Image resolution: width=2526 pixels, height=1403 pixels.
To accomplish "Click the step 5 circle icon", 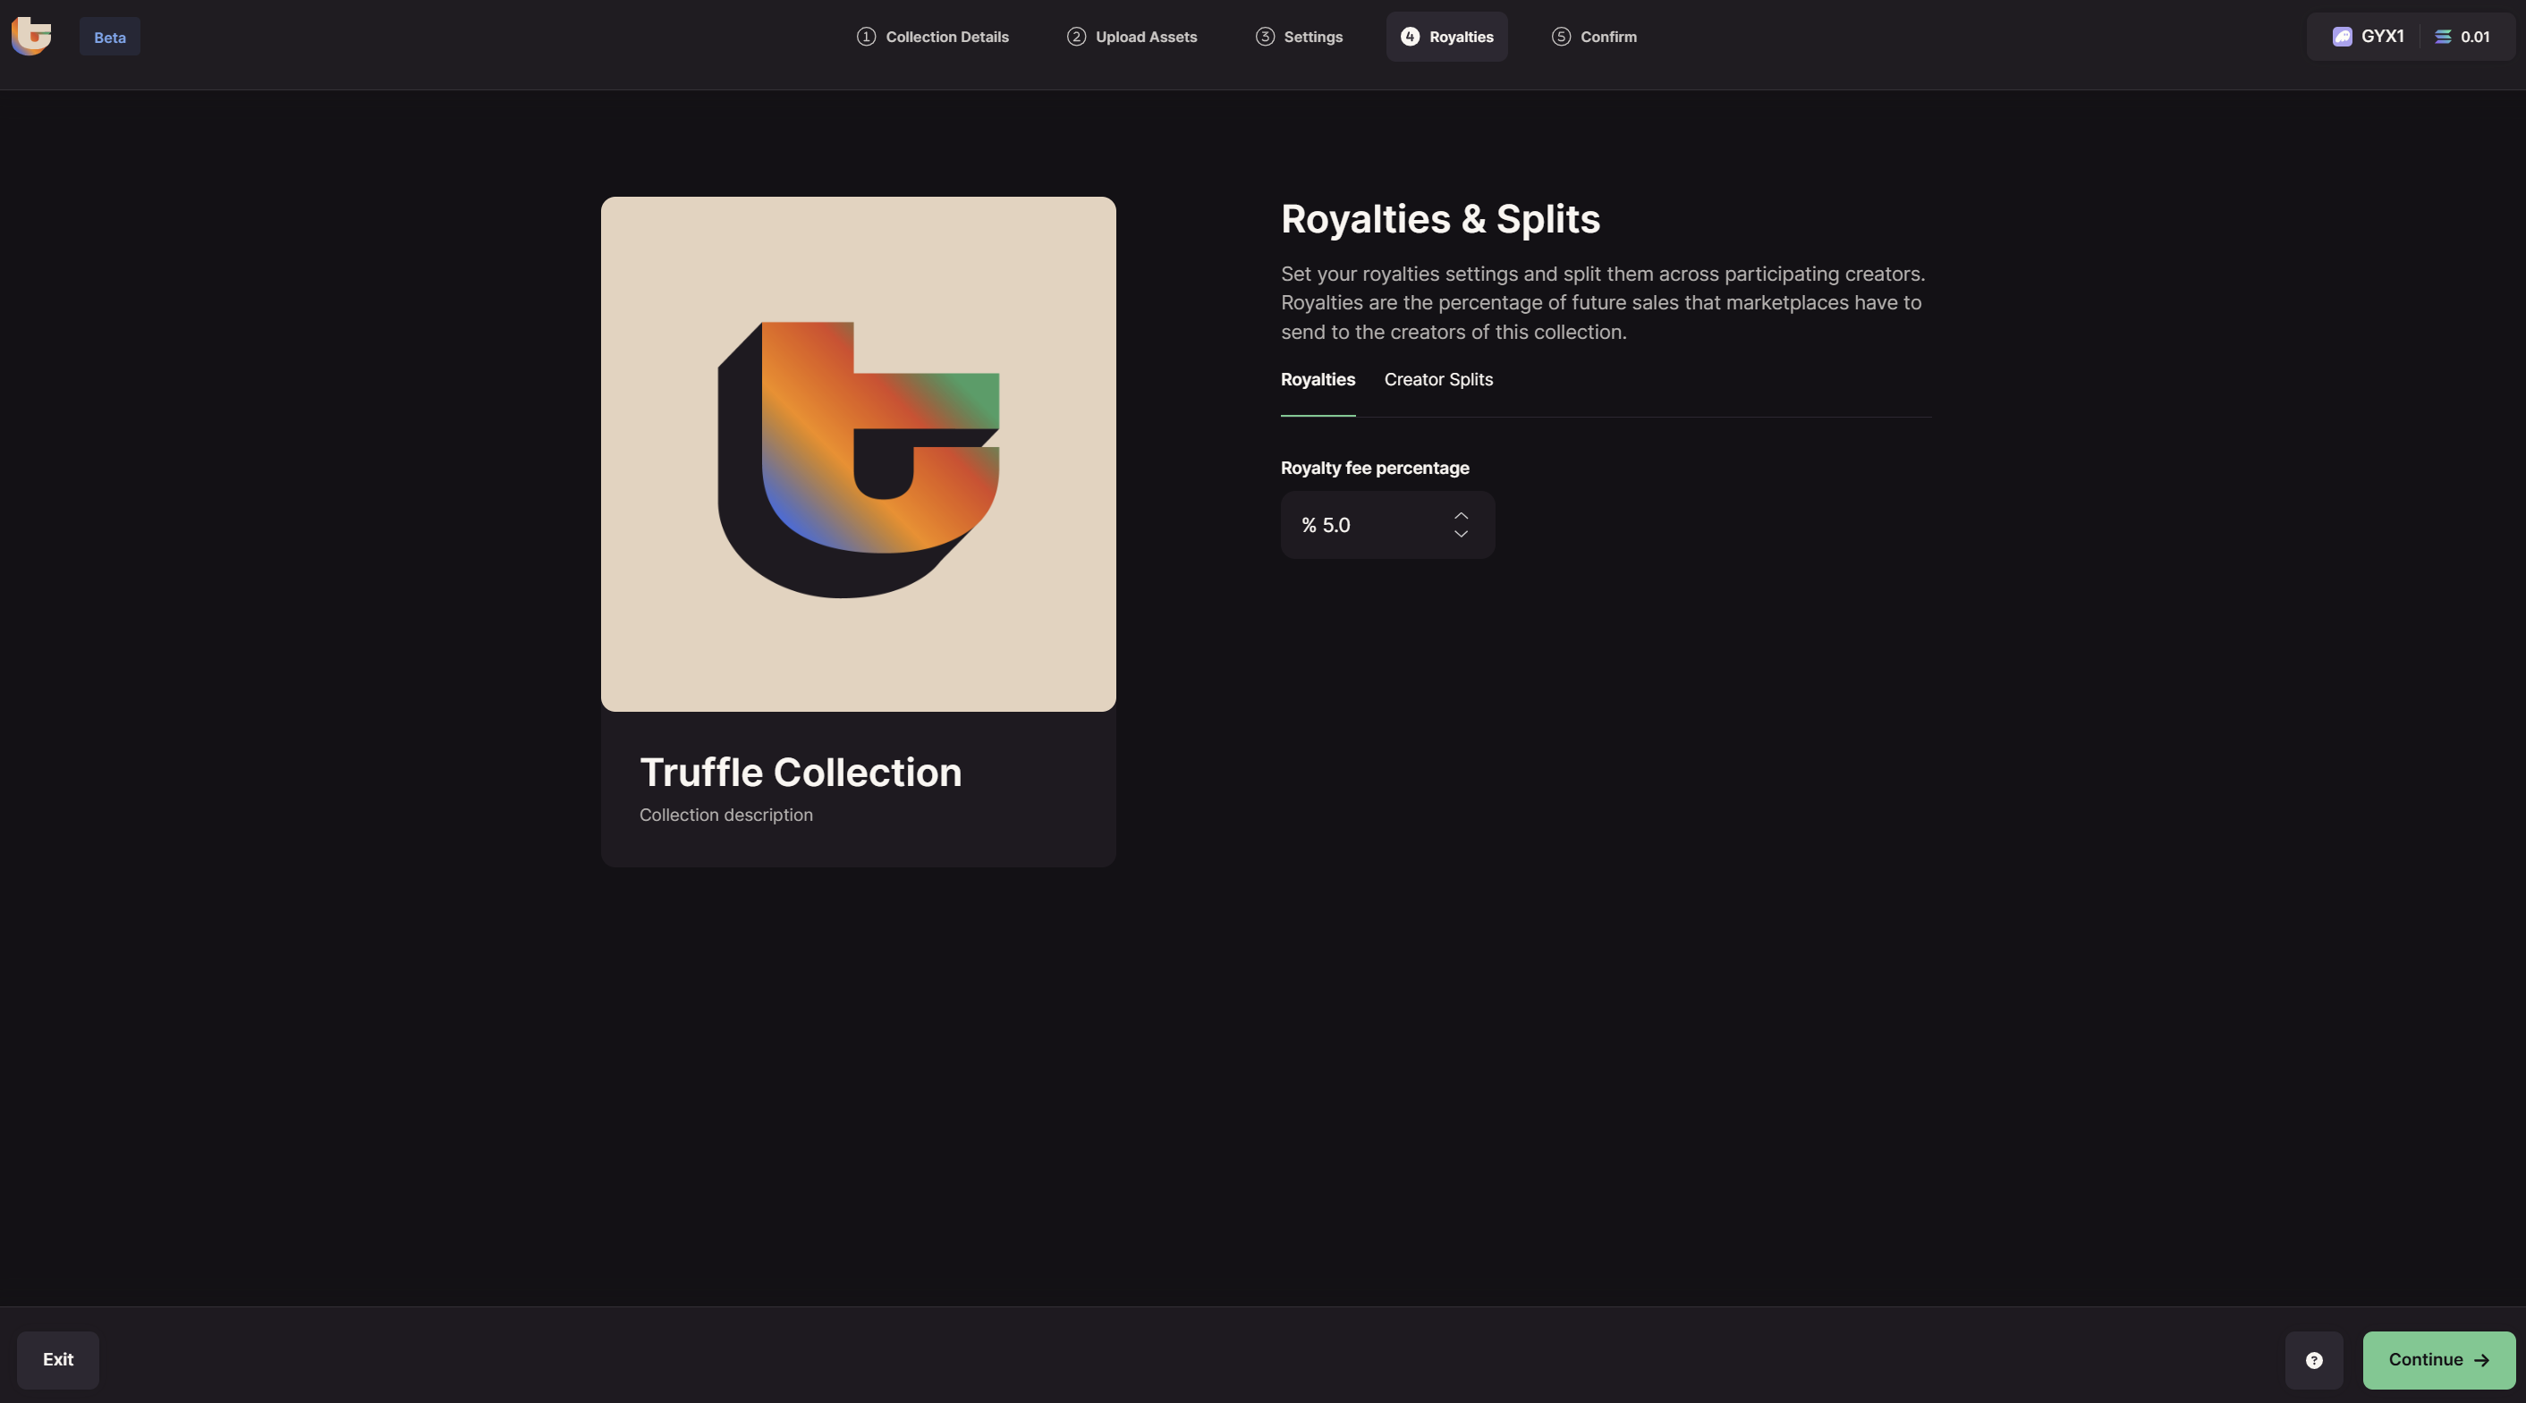I will coord(1561,37).
